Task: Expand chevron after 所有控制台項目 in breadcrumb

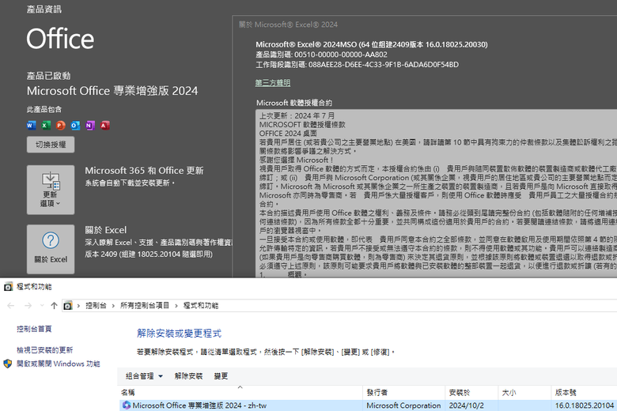Action: click(176, 306)
